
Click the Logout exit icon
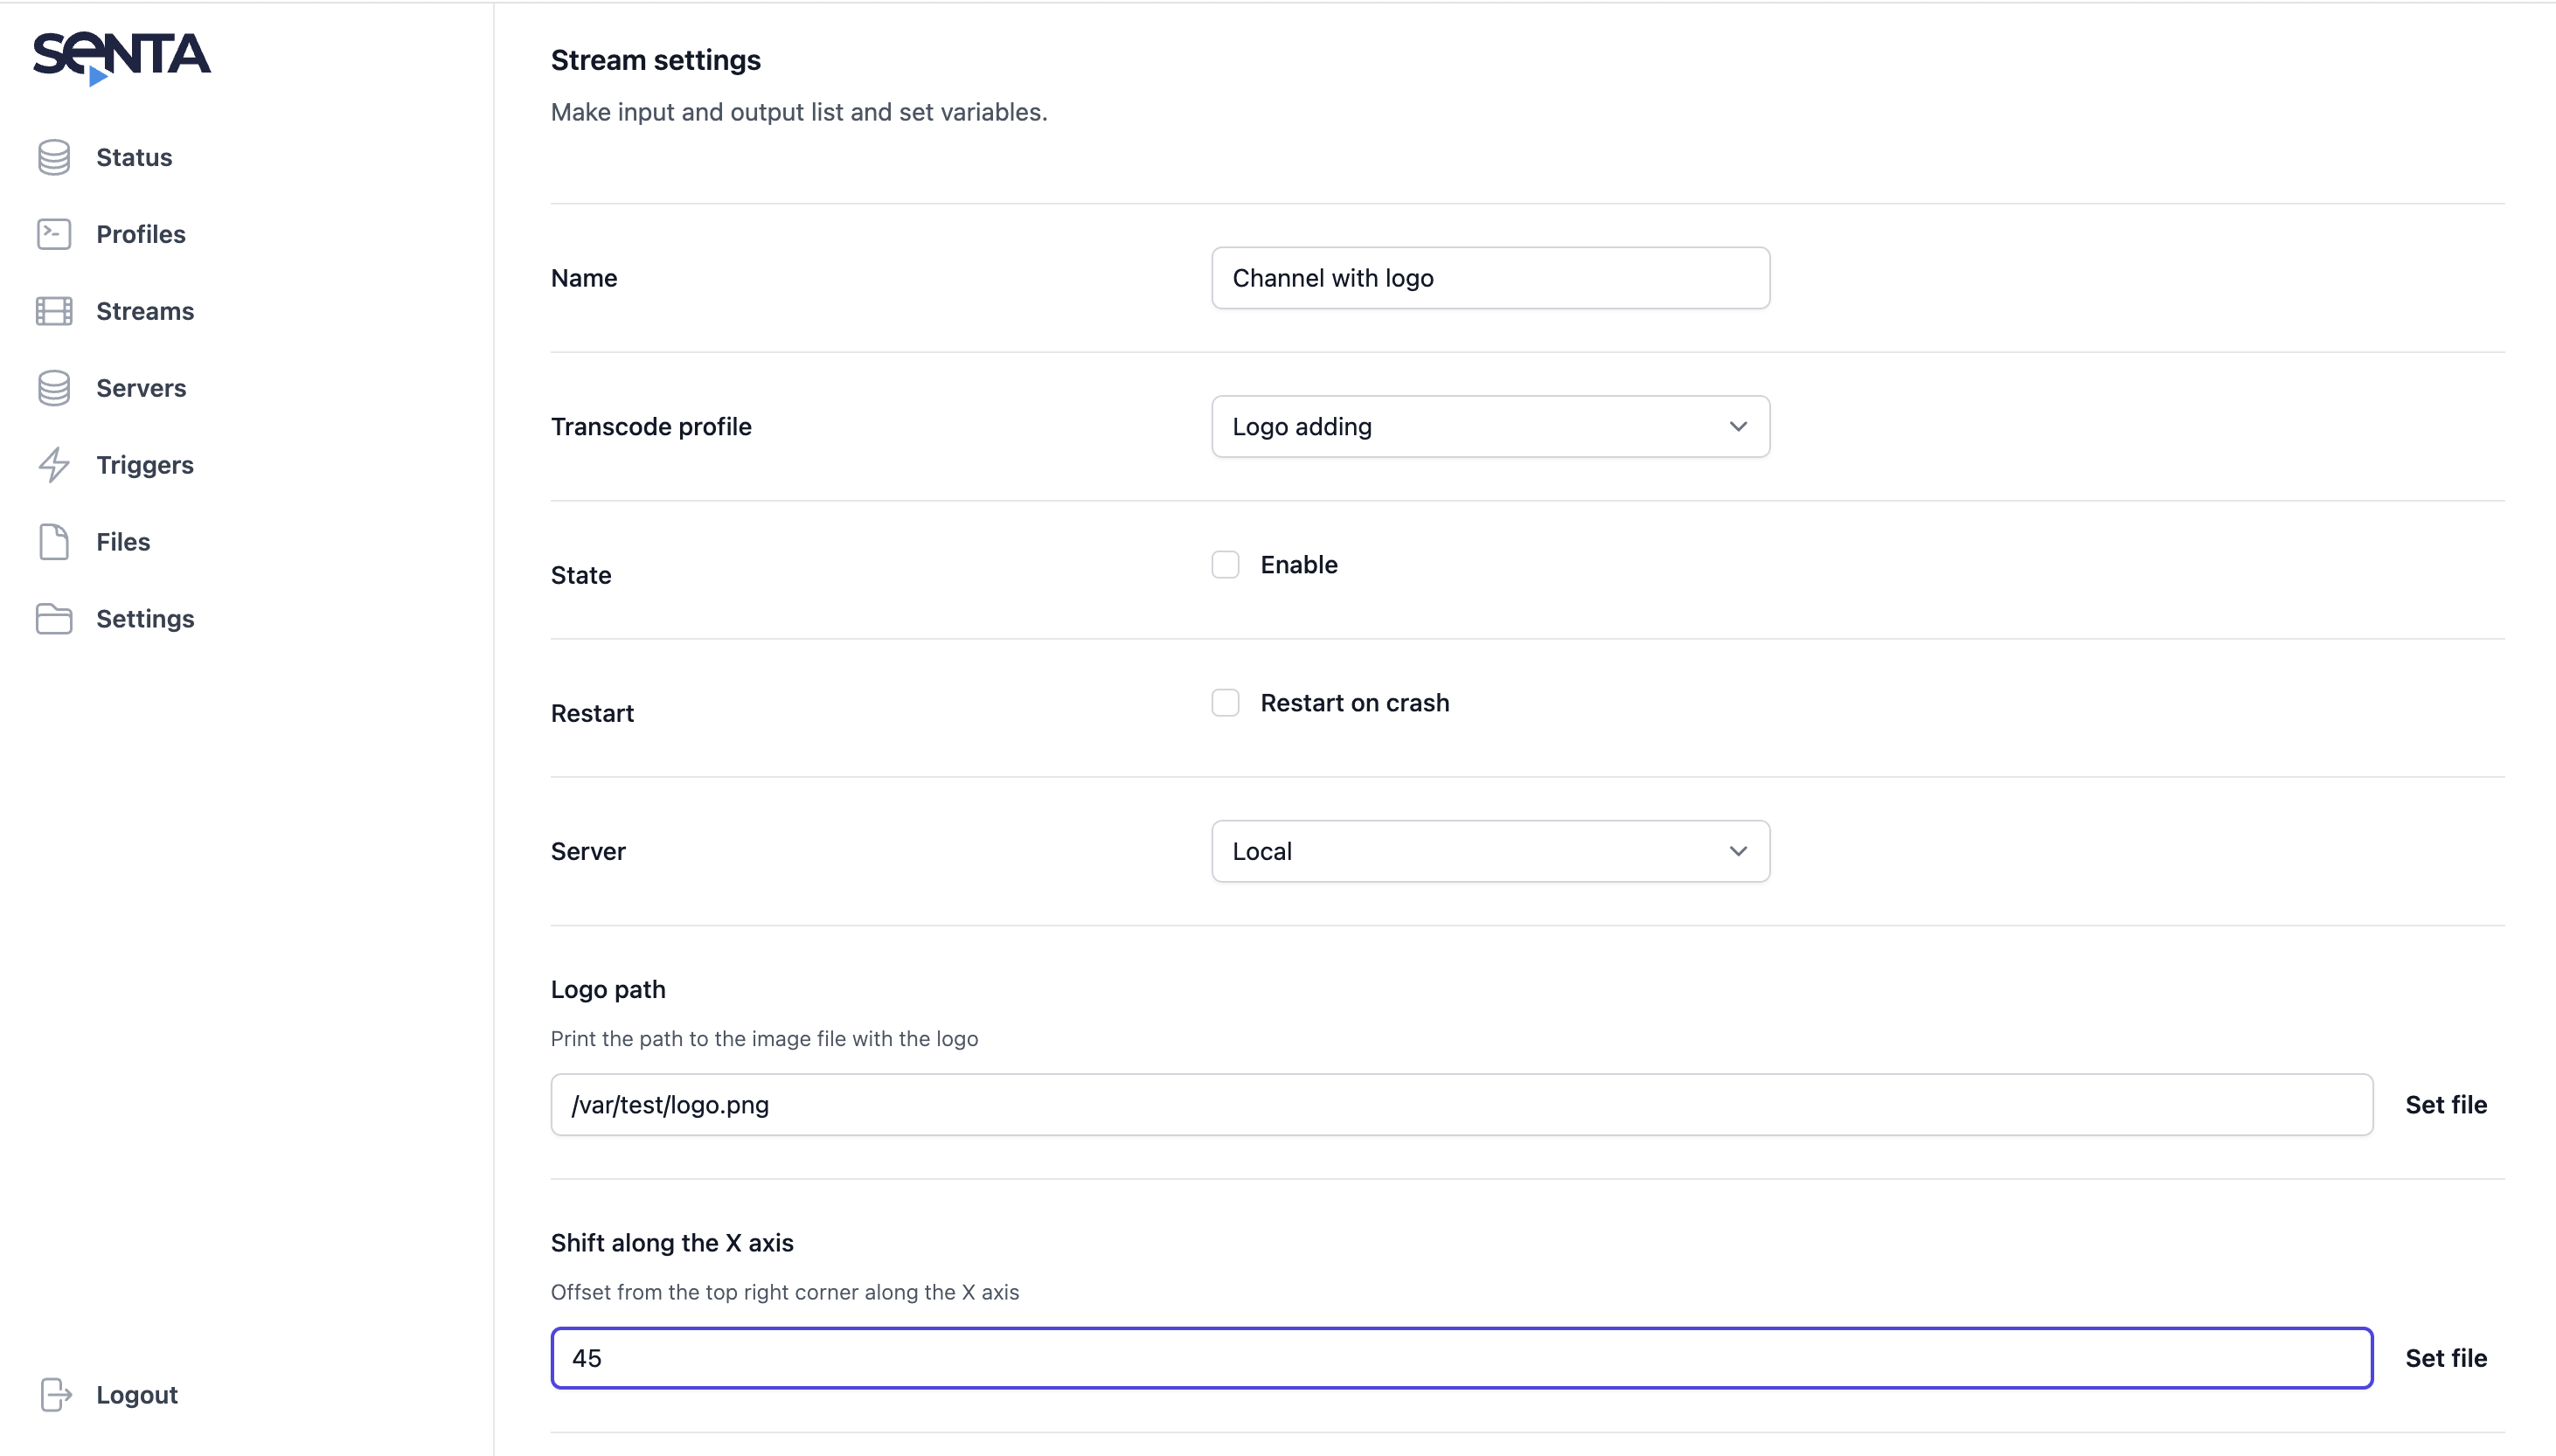(x=56, y=1394)
